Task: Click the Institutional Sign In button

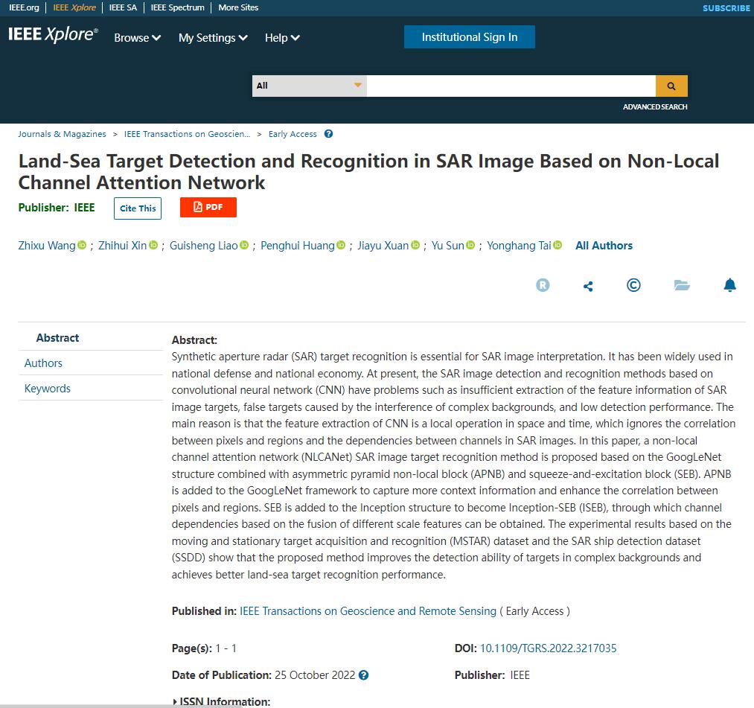Action: (x=469, y=37)
